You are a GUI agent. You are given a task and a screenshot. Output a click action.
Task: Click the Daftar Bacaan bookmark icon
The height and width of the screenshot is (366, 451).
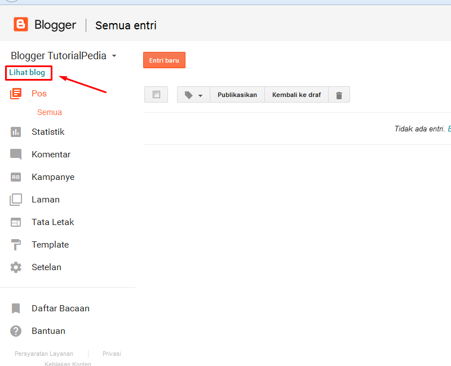click(16, 308)
